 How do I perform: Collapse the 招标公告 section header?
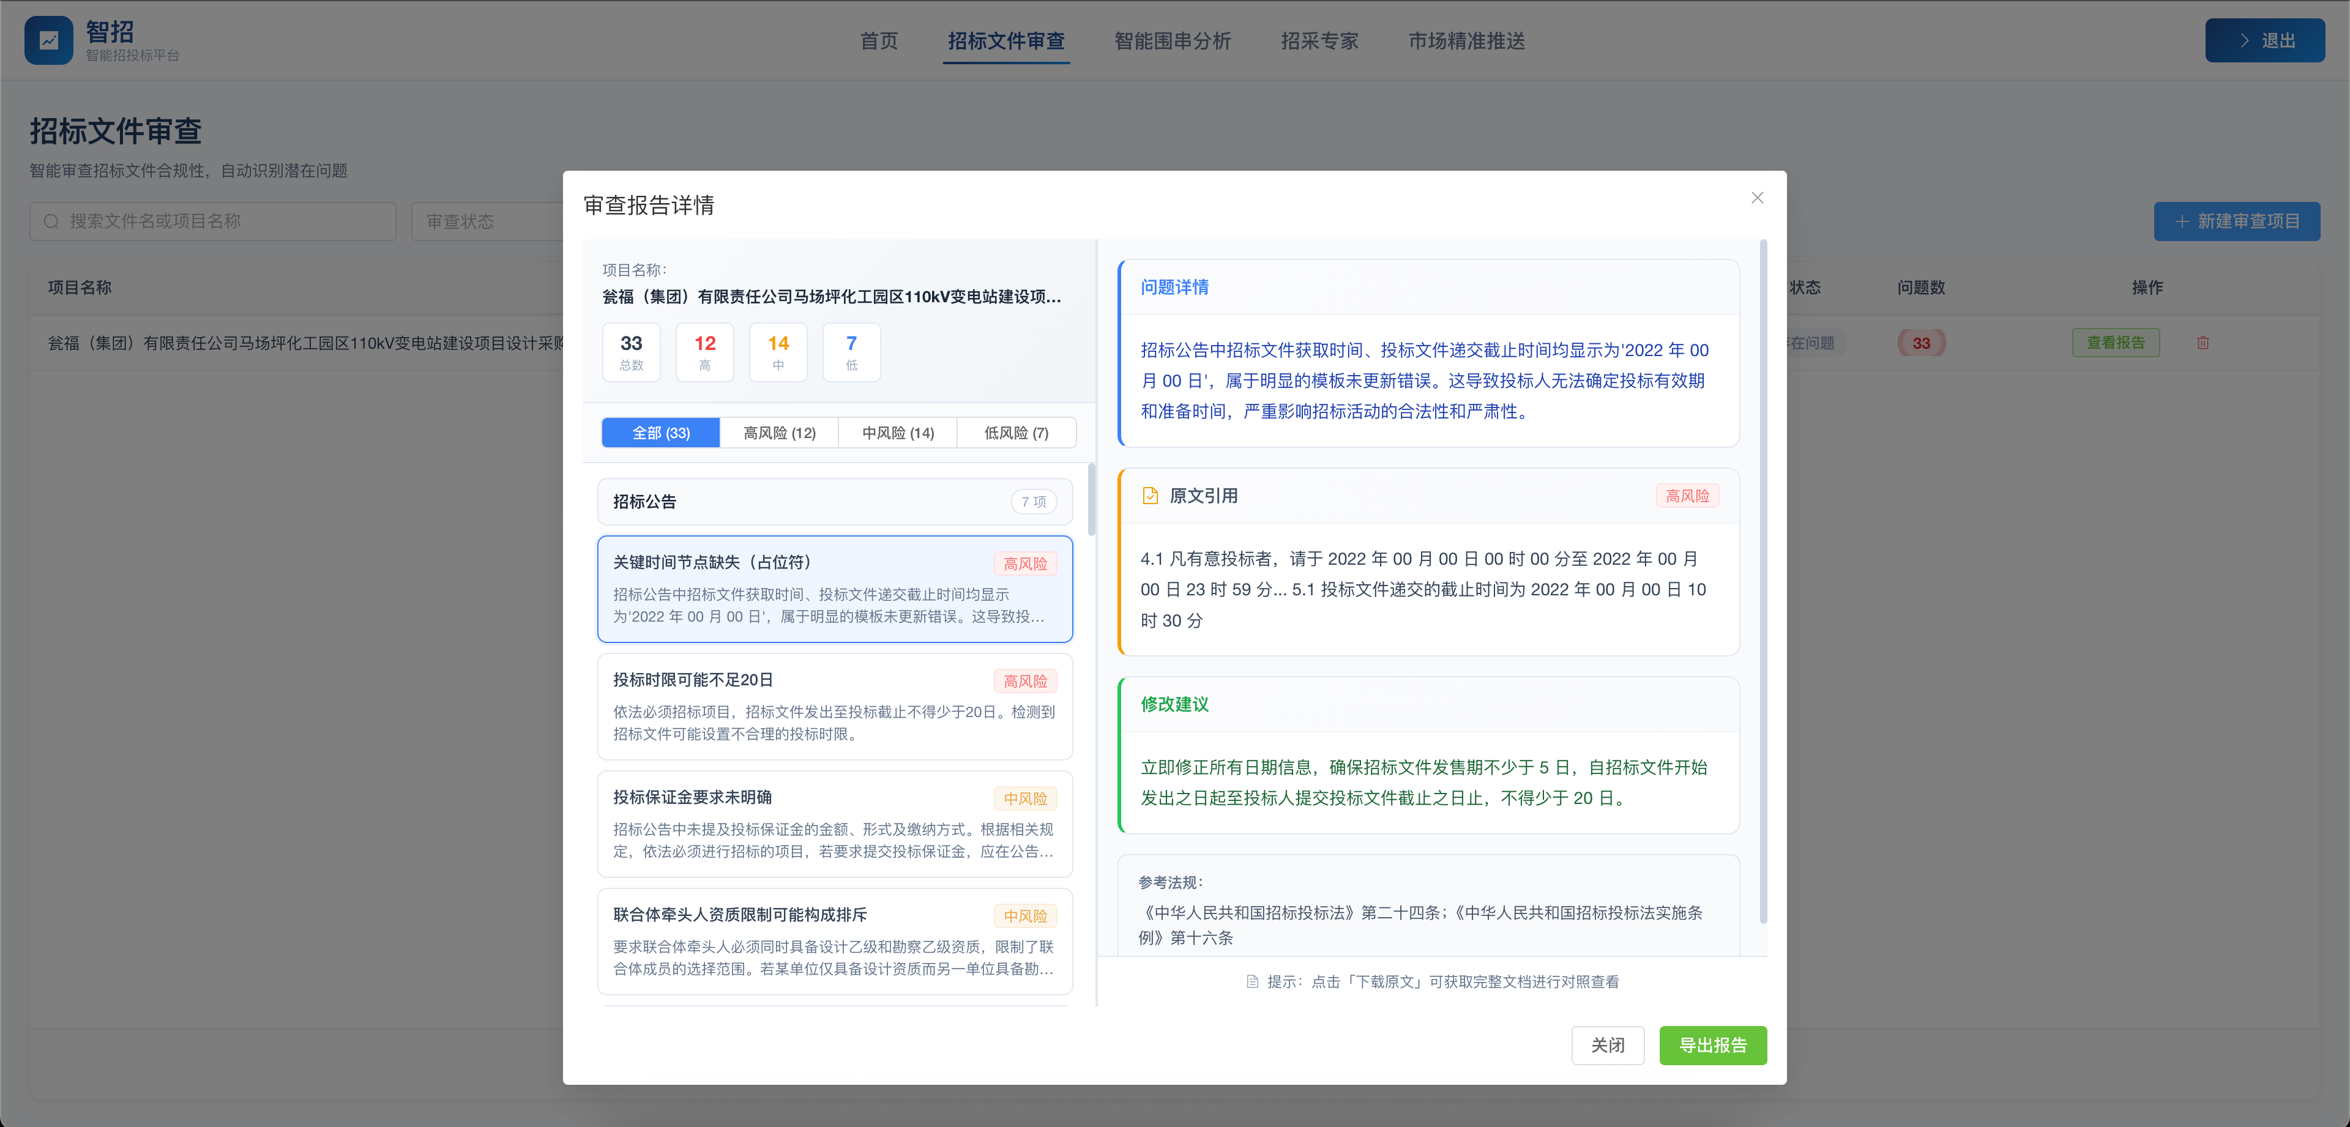coord(835,502)
